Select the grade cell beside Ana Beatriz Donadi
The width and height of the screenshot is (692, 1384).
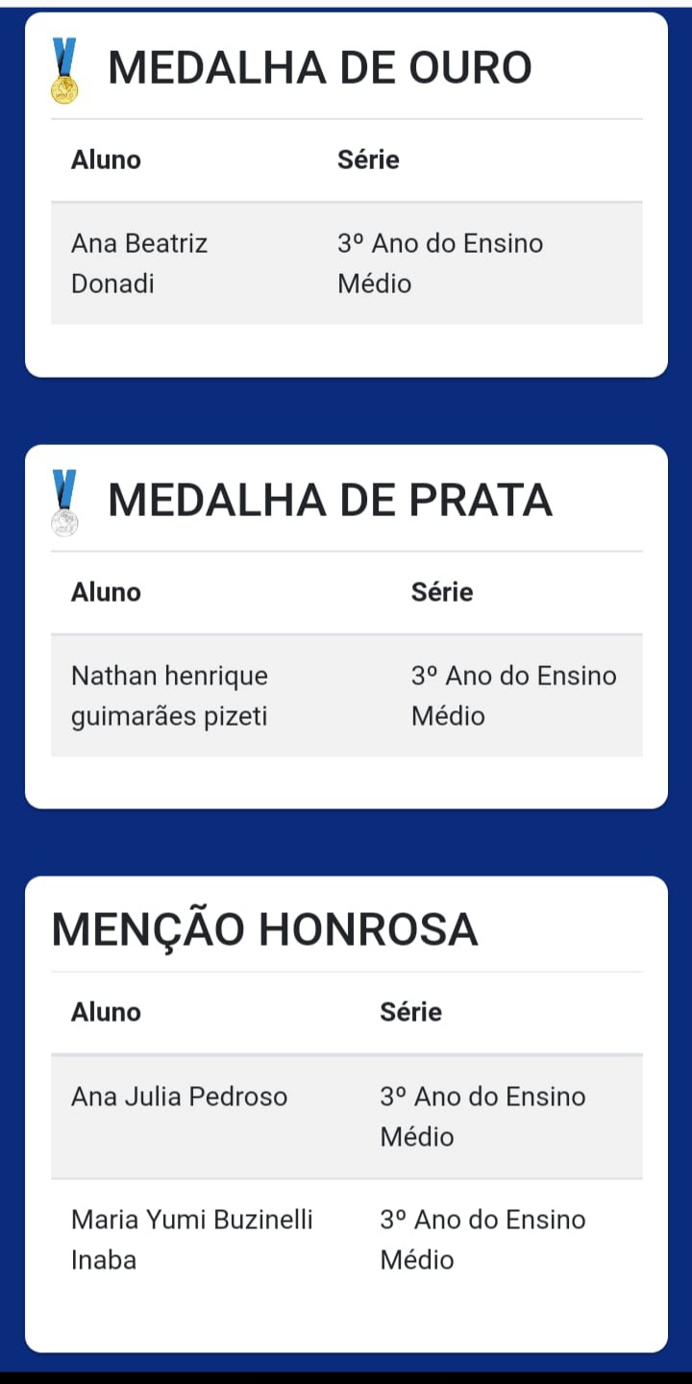click(x=440, y=263)
